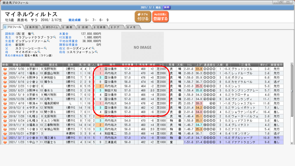The width and height of the screenshot is (295, 166).
Task: Click the scroll-down arrow of the results table
Action: pyautogui.click(x=292, y=143)
